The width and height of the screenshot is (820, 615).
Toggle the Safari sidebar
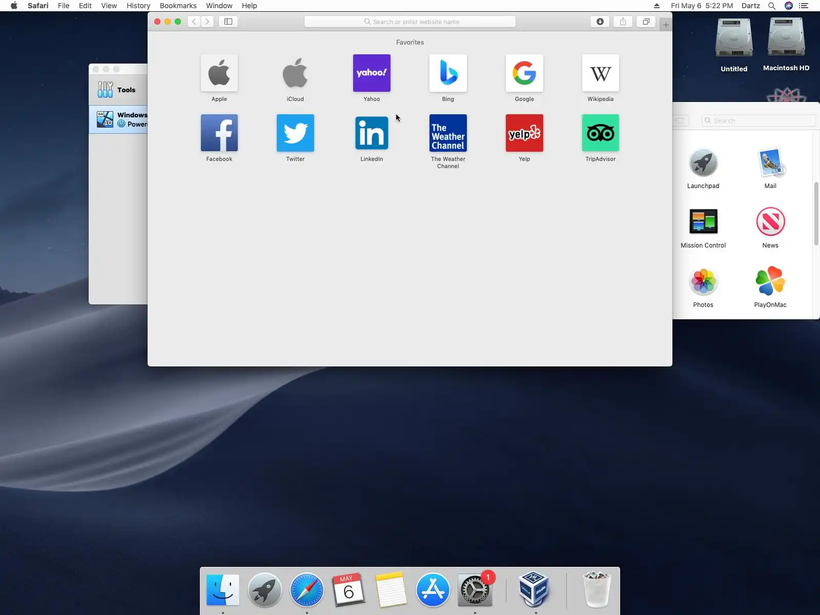click(x=228, y=22)
